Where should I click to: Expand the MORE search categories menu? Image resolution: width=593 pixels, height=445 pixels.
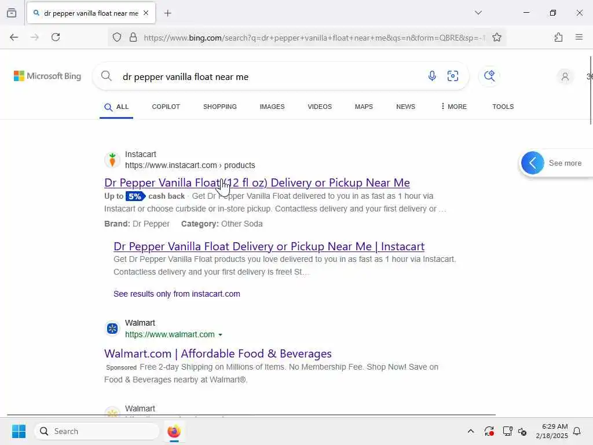(x=454, y=107)
